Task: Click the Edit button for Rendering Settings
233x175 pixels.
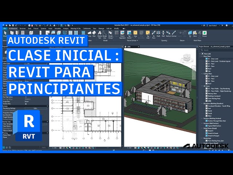Action: click(x=36, y=108)
